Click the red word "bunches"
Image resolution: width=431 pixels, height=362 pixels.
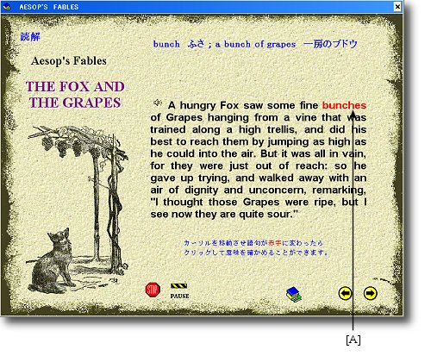[344, 105]
